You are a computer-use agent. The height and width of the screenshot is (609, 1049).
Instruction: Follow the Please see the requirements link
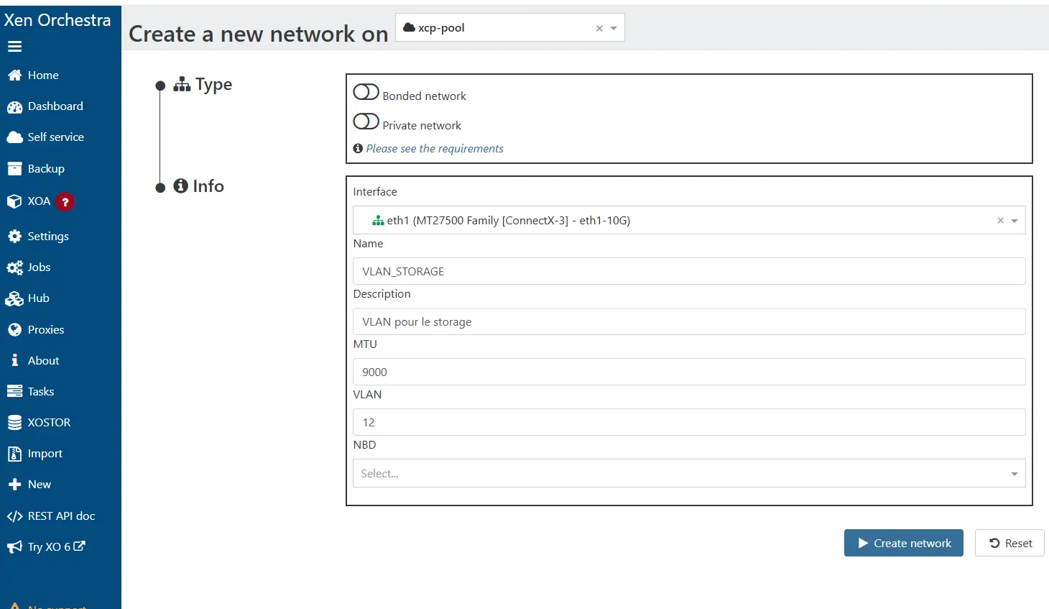(x=435, y=148)
